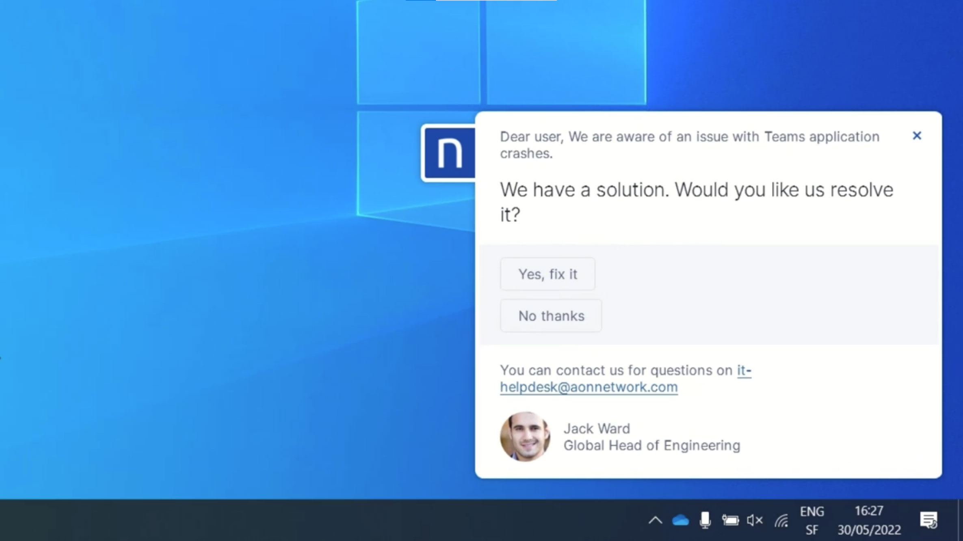Dismiss the Teams issue notification popup
963x541 pixels.
[917, 136]
